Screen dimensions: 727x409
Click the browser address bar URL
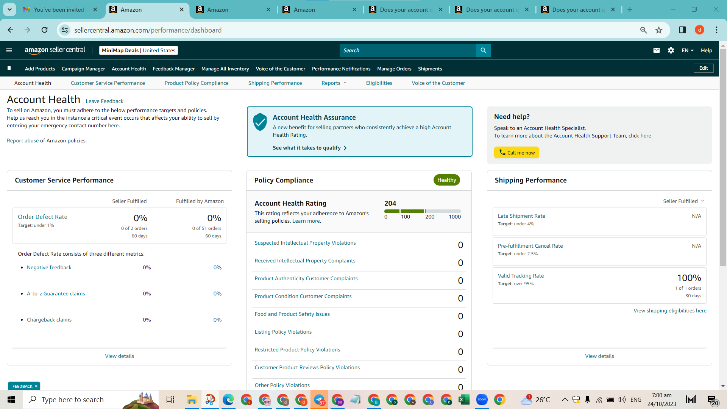click(148, 30)
